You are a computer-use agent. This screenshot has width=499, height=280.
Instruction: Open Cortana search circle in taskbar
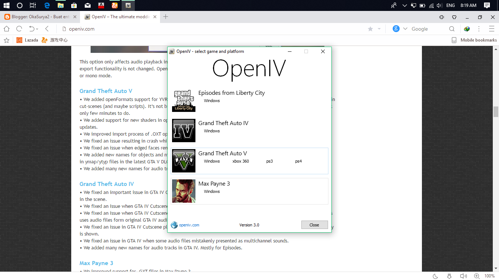click(20, 5)
